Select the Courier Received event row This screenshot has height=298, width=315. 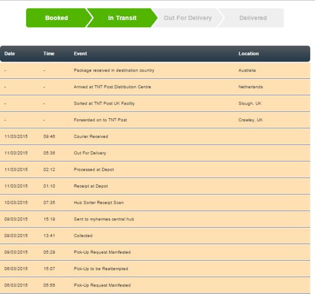pyautogui.click(x=91, y=137)
